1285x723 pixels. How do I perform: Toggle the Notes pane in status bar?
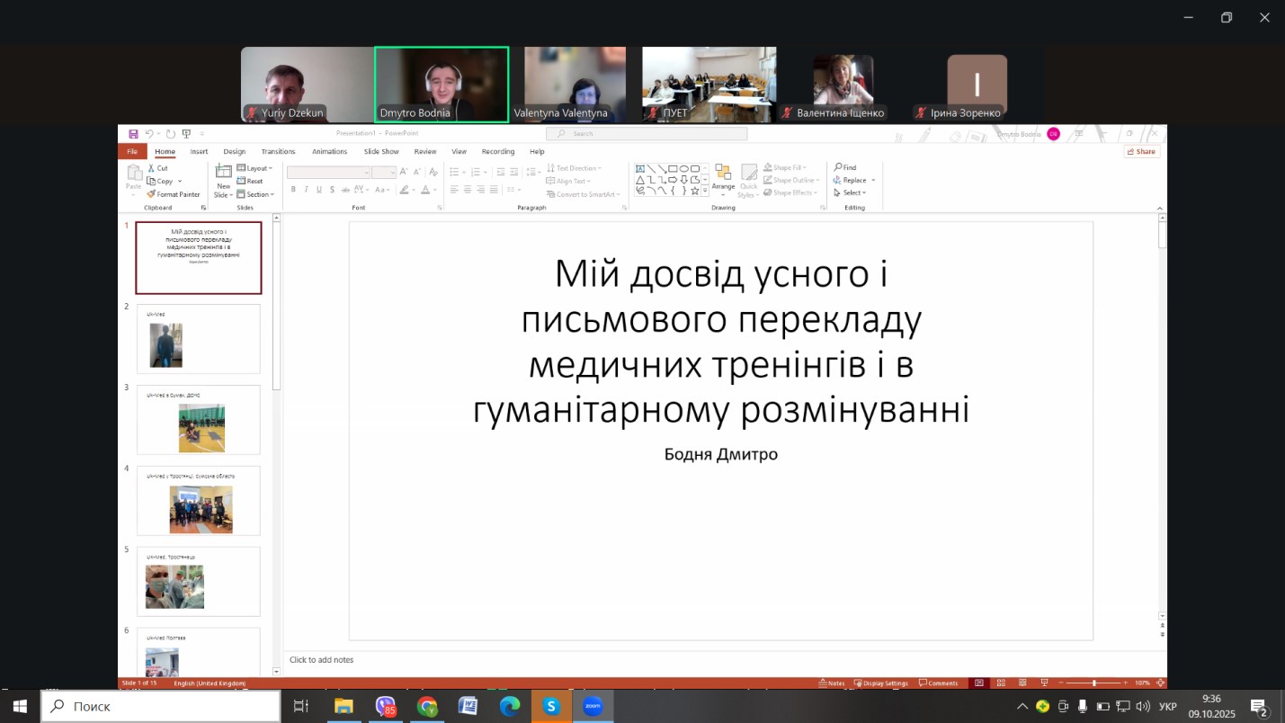tap(832, 683)
